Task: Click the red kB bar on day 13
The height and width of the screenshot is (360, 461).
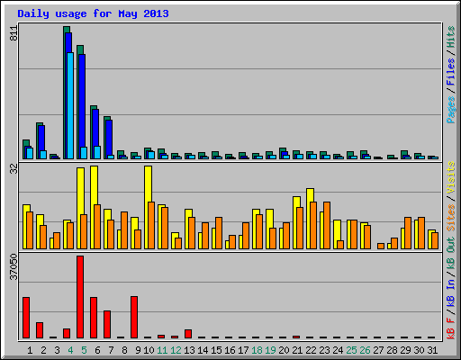Action: [x=188, y=334]
